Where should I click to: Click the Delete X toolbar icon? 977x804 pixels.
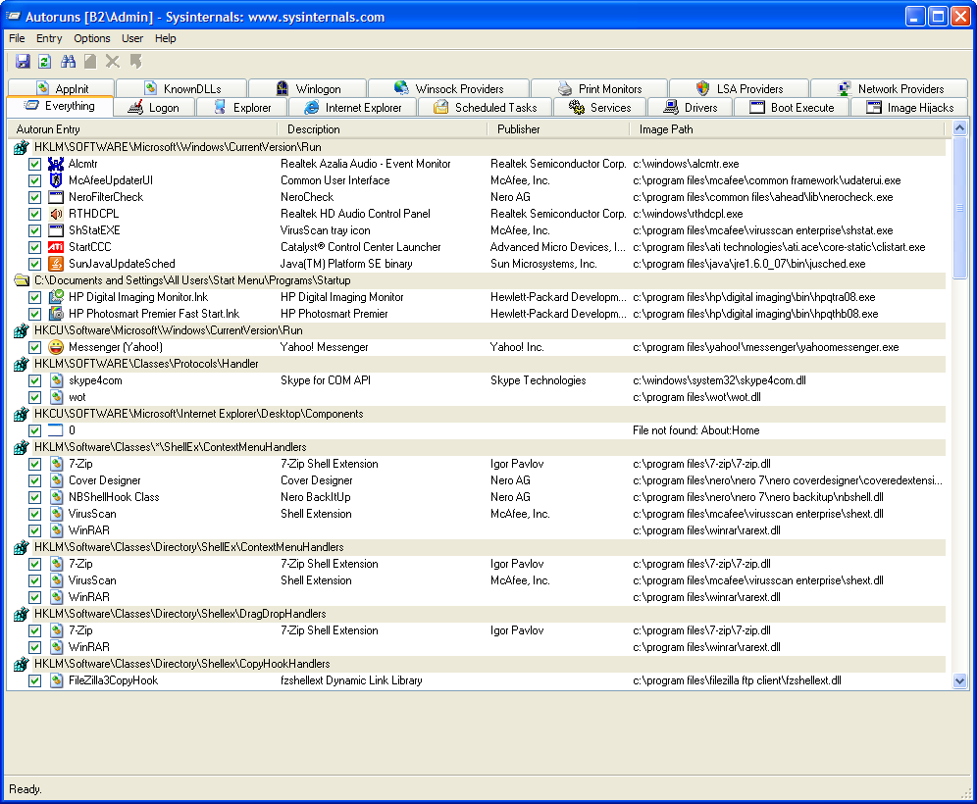[x=113, y=61]
